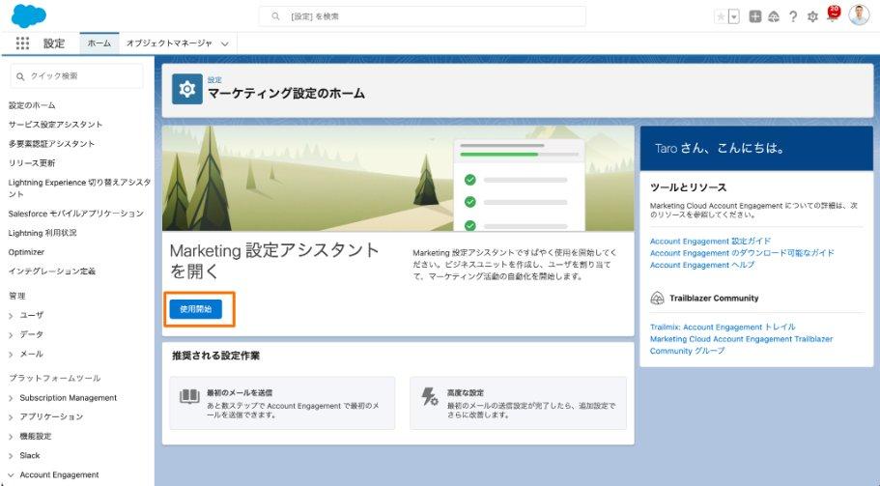Open Account Engagement ヘルプ link
The image size is (880, 486).
click(x=702, y=265)
